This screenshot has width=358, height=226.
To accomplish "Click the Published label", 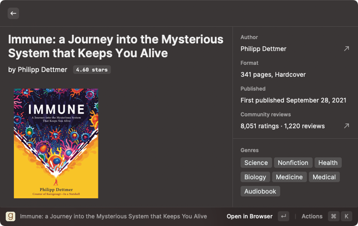I will tap(253, 89).
